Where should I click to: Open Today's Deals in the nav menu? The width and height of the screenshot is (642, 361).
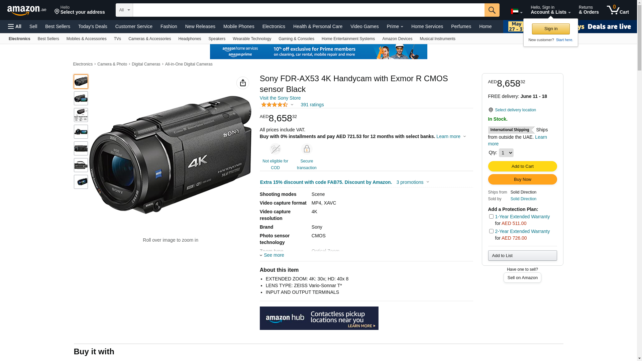(93, 26)
